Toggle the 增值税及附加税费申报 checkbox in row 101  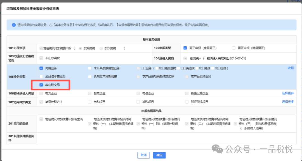41,48
